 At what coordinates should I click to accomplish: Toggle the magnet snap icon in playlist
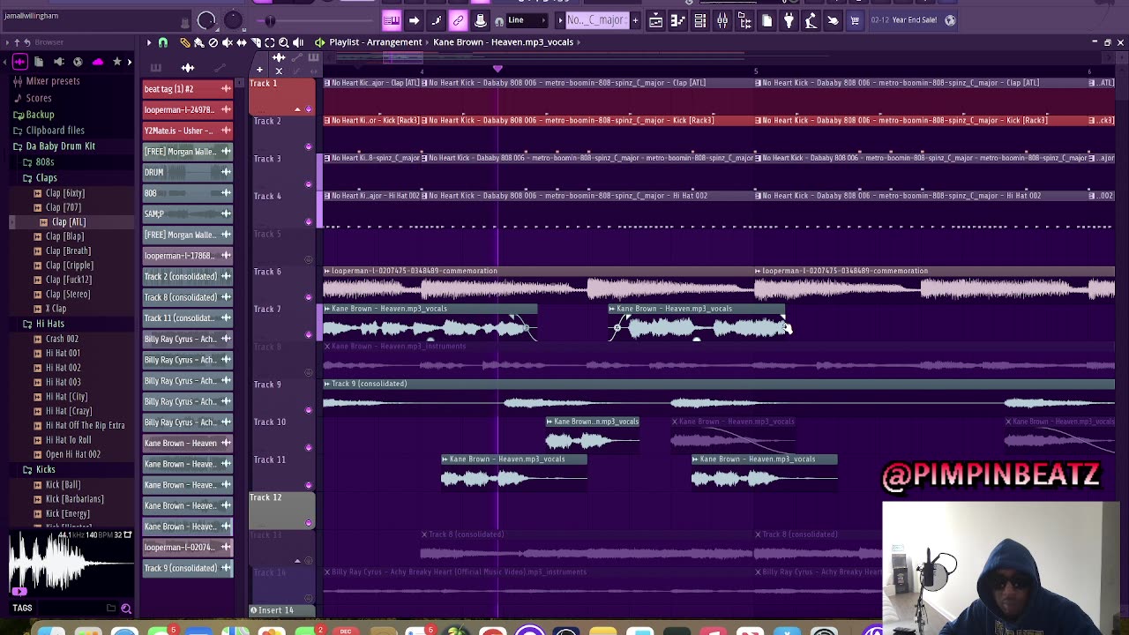click(x=163, y=42)
